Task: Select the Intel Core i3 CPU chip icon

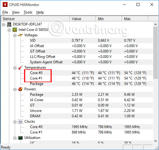Action: 15,30
